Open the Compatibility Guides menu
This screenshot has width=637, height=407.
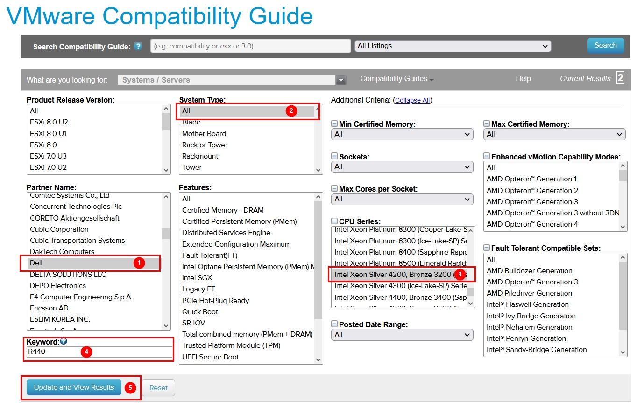[x=396, y=79]
